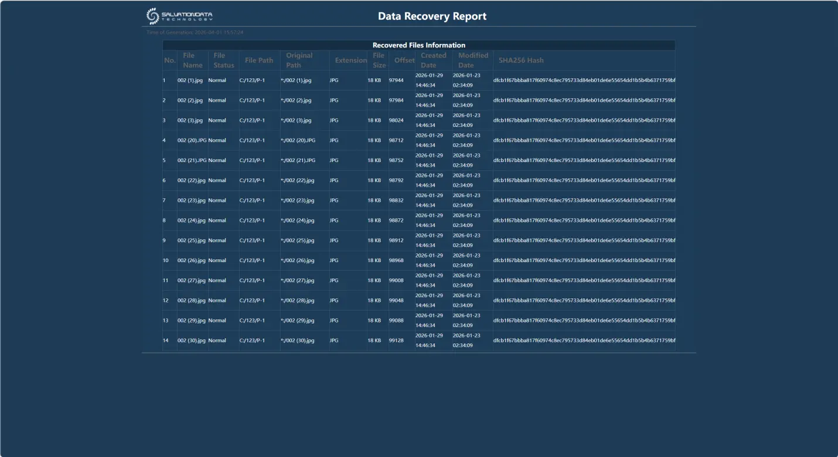Click the SALVATIONDATA TECHNOLOGY wordmark

[188, 15]
